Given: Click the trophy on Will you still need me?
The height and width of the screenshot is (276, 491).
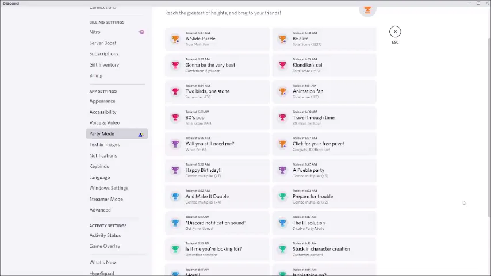Looking at the screenshot, I should click(x=175, y=144).
